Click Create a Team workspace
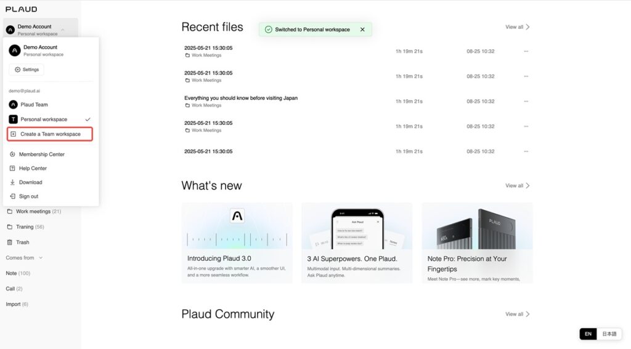This screenshot has height=349, width=631. pyautogui.click(x=50, y=134)
